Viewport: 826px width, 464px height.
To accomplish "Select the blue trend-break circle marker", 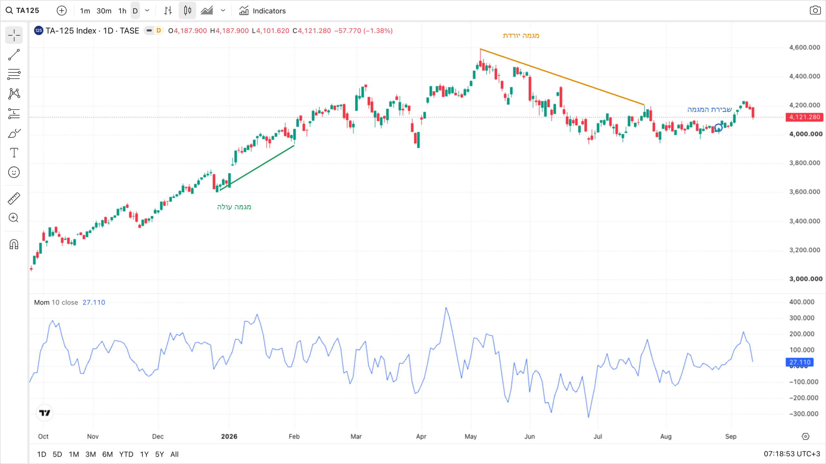I will tap(718, 128).
